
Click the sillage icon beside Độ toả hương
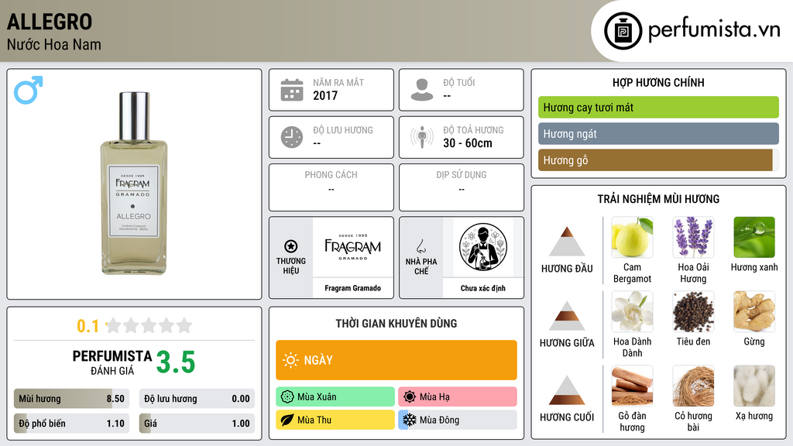422,137
